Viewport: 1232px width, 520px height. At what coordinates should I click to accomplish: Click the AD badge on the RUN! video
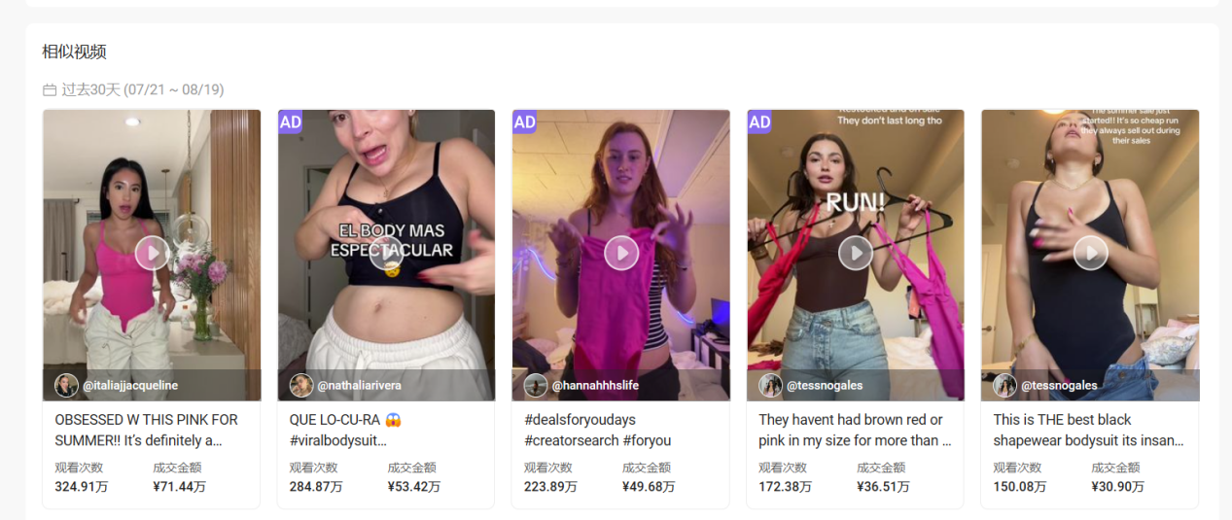click(x=759, y=121)
